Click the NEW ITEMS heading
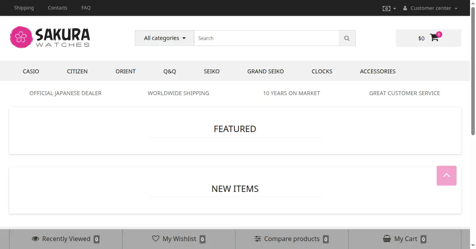 coord(235,189)
